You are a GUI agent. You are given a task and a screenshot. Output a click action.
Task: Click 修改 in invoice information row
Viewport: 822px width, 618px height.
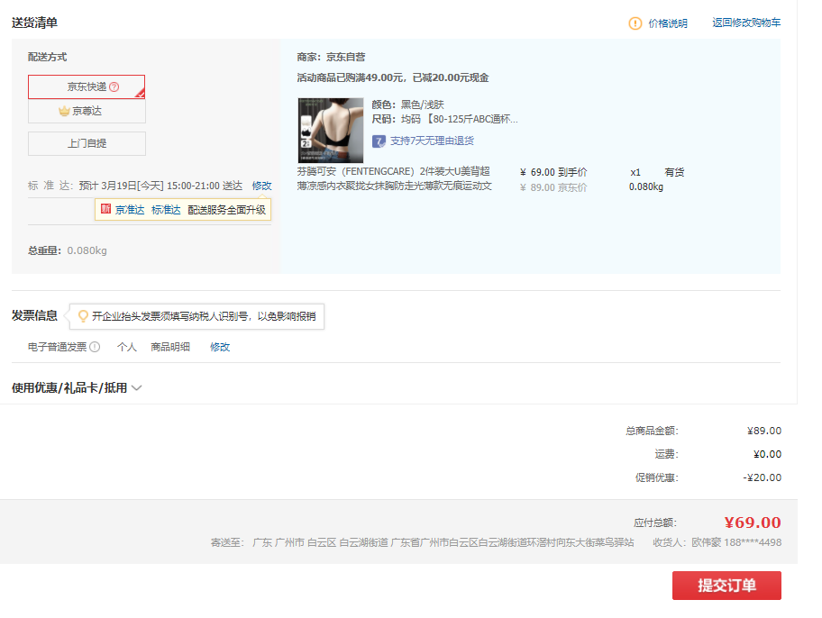220,347
